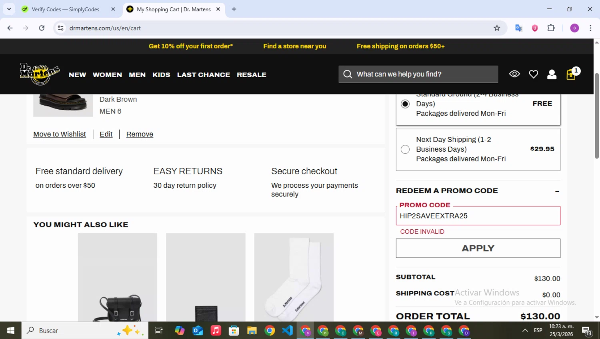This screenshot has height=339, width=600.
Task: Move item to Wishlist
Action: [x=60, y=134]
